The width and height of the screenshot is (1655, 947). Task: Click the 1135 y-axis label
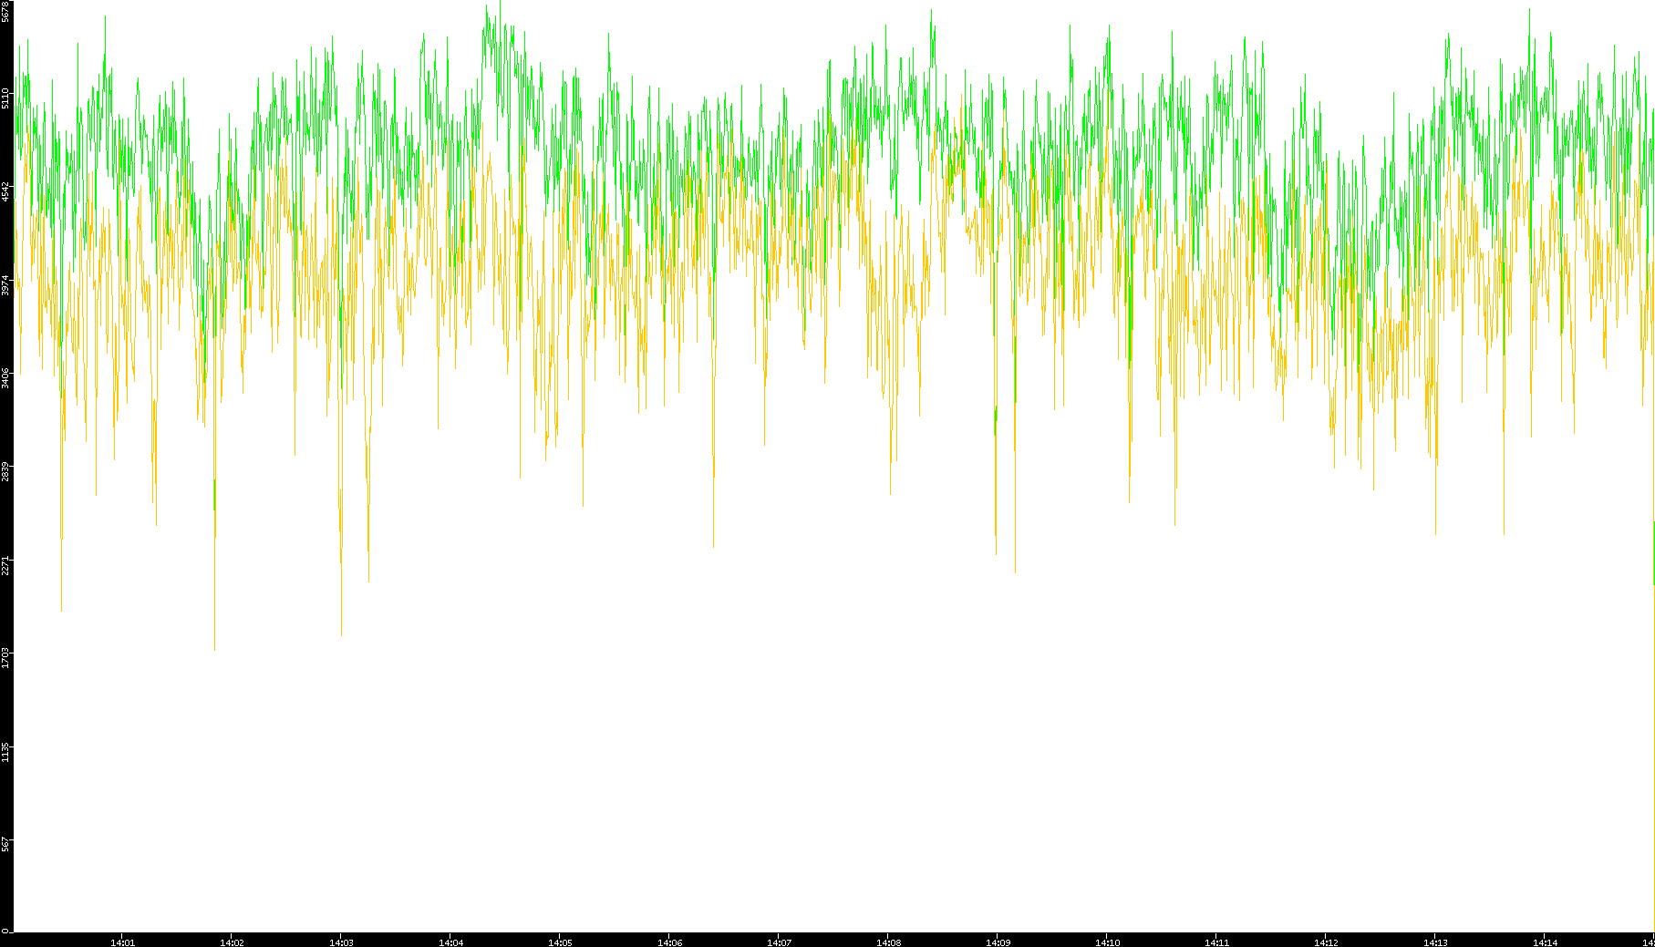click(5, 751)
